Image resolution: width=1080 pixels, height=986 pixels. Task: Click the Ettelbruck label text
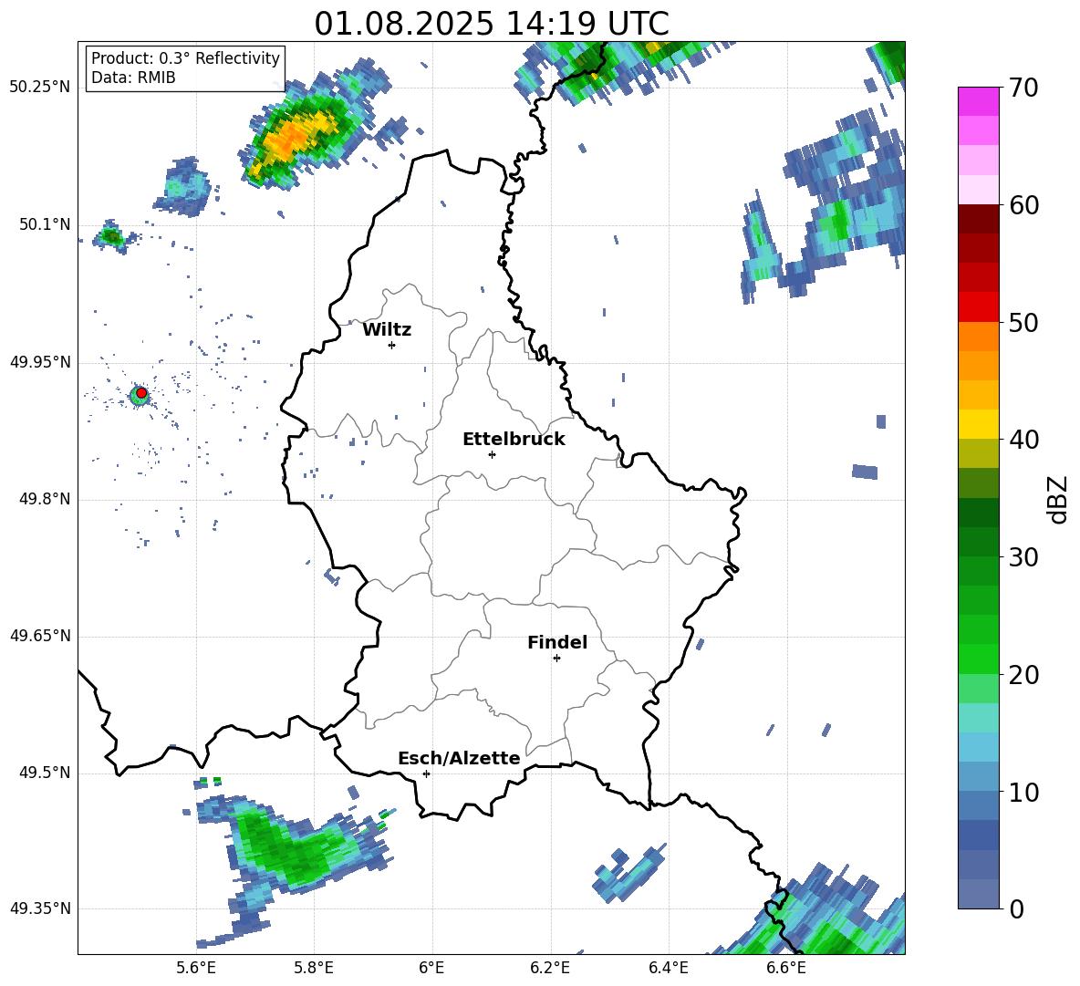(514, 440)
